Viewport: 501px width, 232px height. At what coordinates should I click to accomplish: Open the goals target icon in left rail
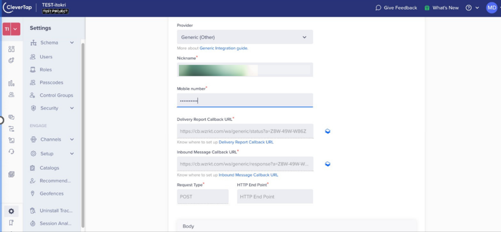pos(12,60)
